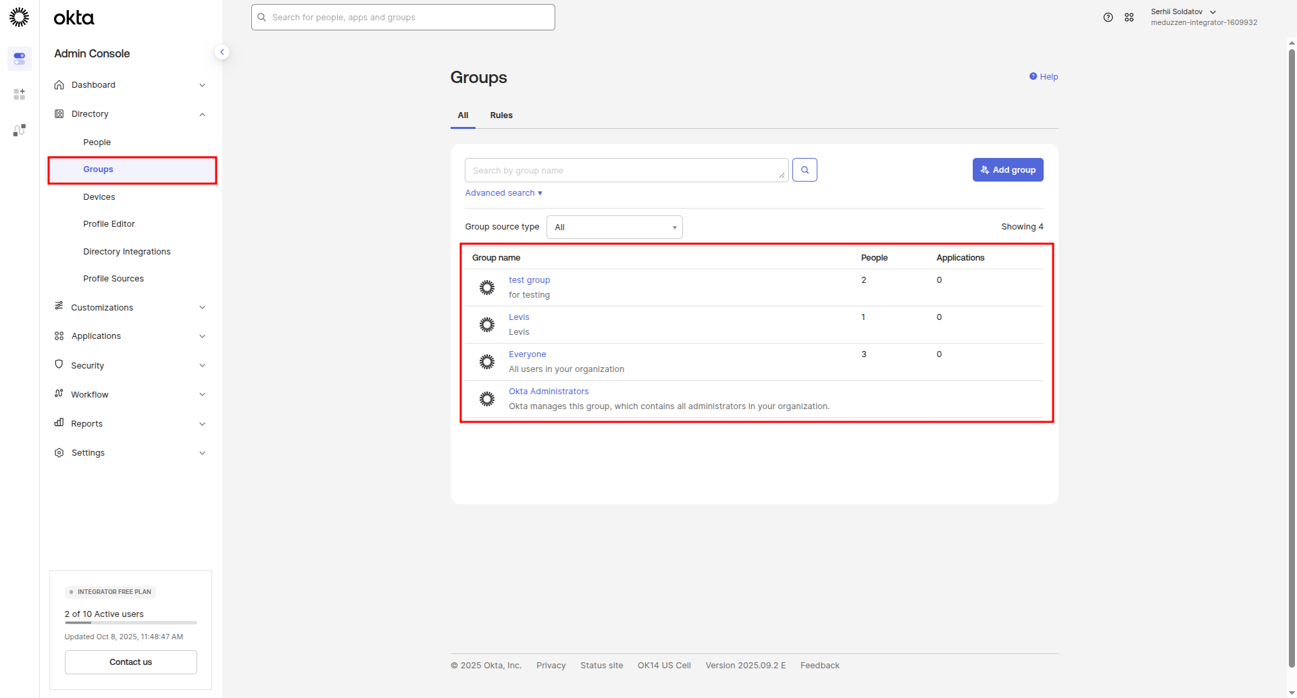Click the Add group button
Image resolution: width=1297 pixels, height=698 pixels.
tap(1008, 170)
